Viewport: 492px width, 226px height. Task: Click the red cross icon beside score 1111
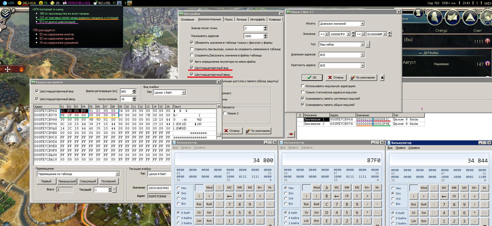click(x=488, y=41)
